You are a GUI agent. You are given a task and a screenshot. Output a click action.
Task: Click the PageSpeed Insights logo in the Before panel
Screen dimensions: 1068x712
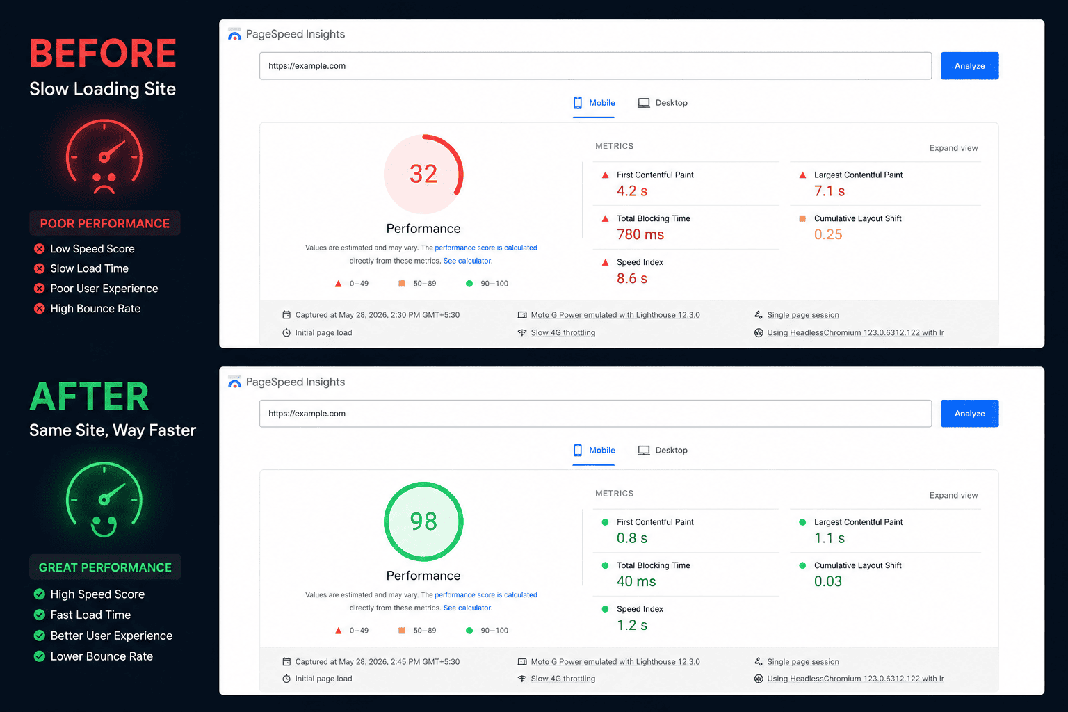click(234, 34)
